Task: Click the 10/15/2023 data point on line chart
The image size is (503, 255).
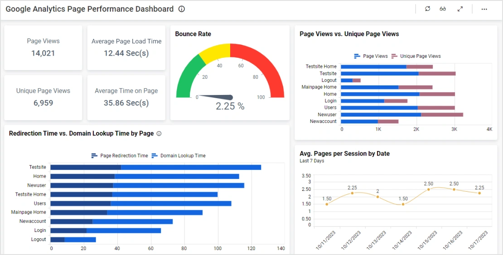Action: [x=429, y=189]
